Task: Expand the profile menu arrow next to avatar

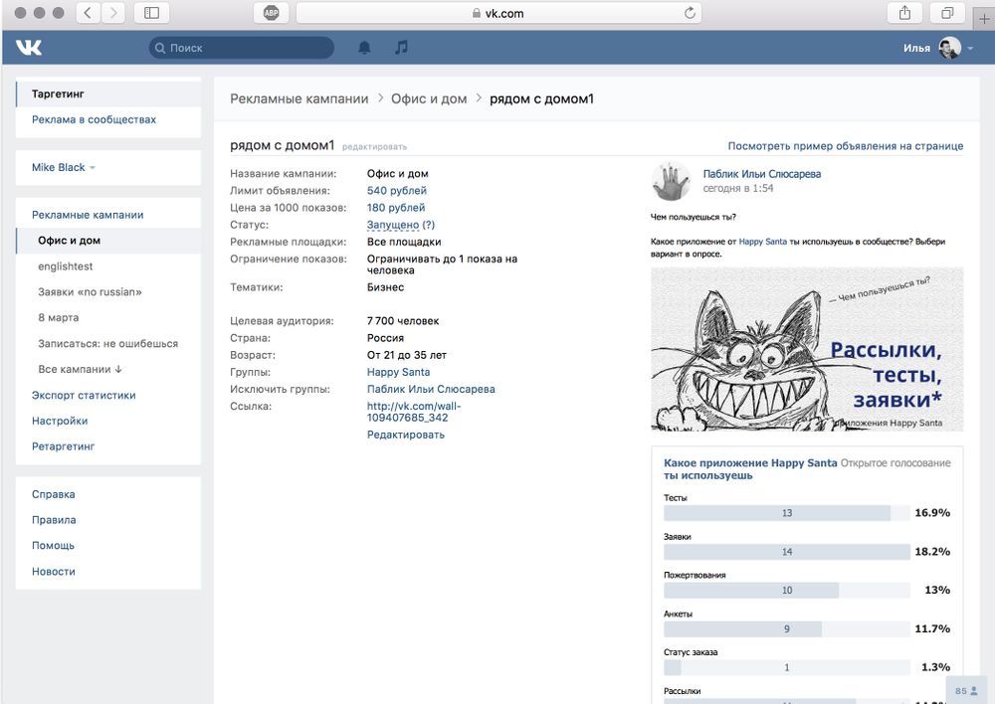Action: coord(971,48)
